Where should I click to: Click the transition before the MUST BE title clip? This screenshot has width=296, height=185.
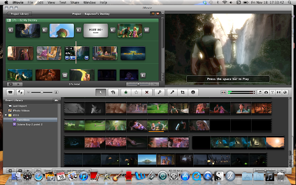tap(79, 30)
